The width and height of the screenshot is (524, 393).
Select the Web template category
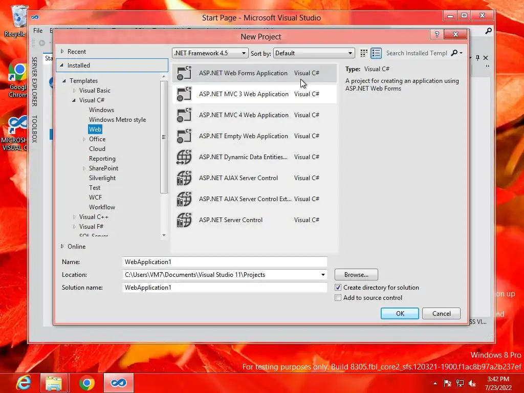pyautogui.click(x=95, y=129)
